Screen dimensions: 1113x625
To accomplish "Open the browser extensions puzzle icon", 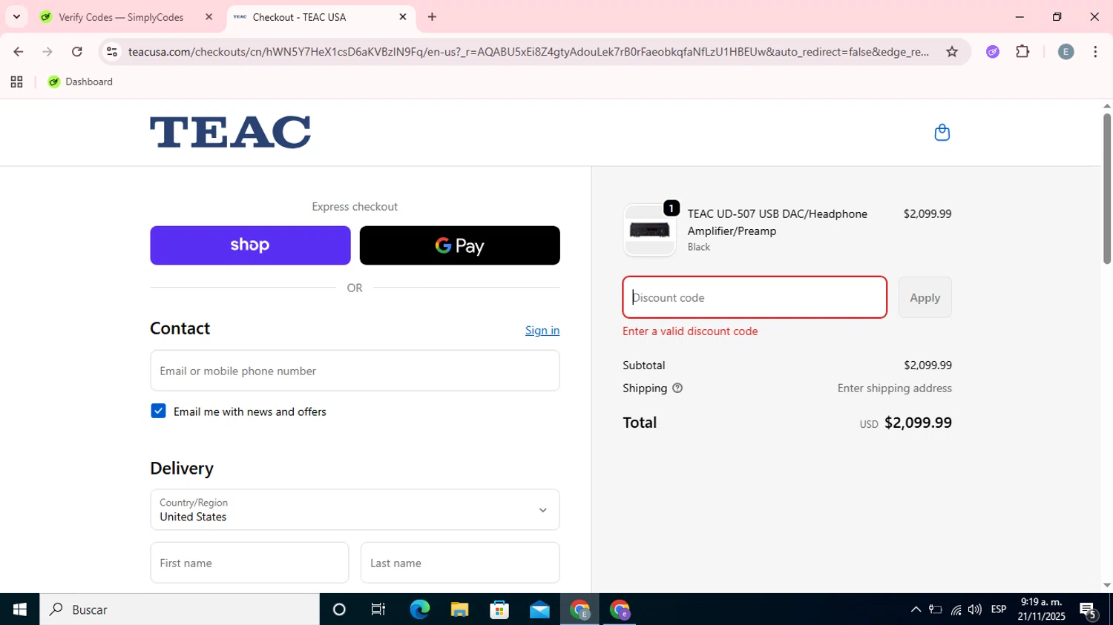I will (1022, 52).
